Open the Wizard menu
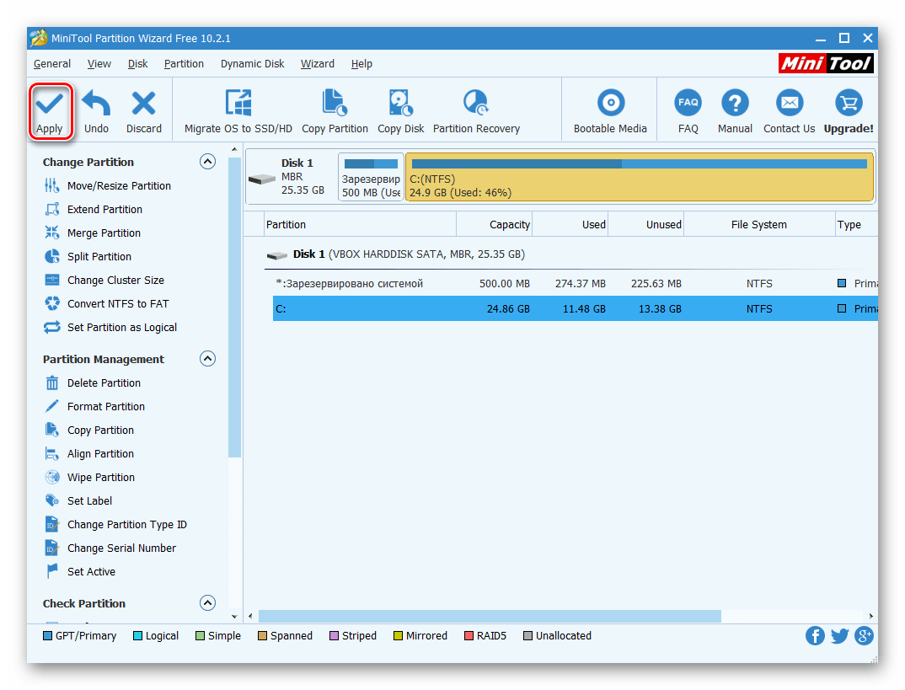905x690 pixels. (x=317, y=64)
